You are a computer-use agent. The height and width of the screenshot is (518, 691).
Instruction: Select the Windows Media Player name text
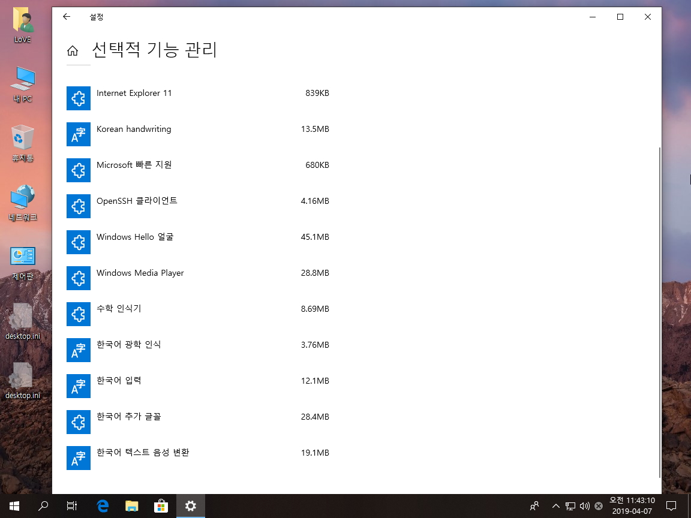coord(140,273)
